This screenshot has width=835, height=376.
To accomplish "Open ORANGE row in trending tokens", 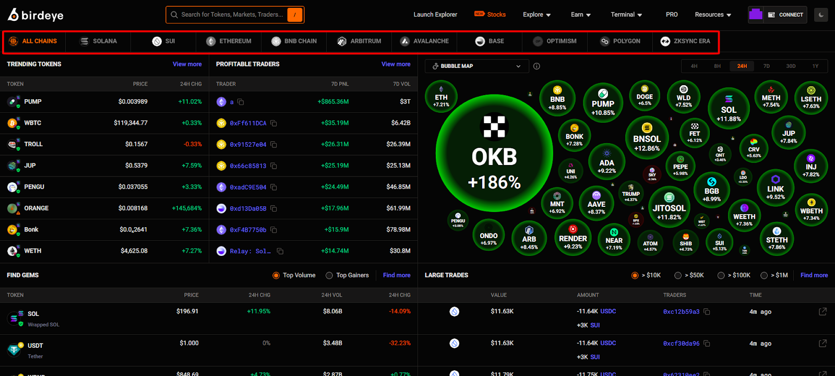I will pos(104,208).
